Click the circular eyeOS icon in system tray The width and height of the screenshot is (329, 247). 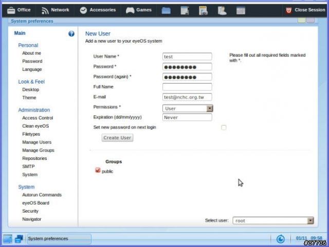281,239
